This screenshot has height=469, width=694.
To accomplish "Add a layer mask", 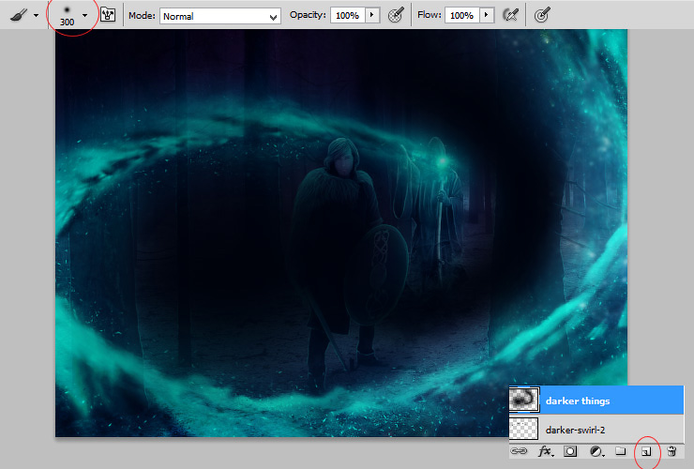I will (x=570, y=451).
